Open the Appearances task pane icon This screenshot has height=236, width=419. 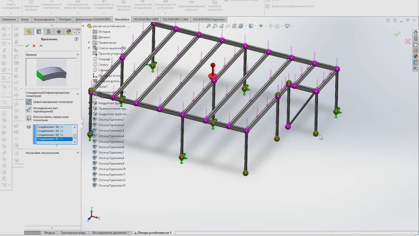click(x=416, y=56)
